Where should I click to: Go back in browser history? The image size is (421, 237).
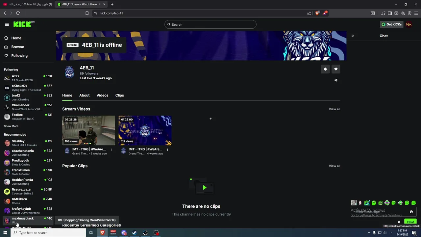click(5, 13)
